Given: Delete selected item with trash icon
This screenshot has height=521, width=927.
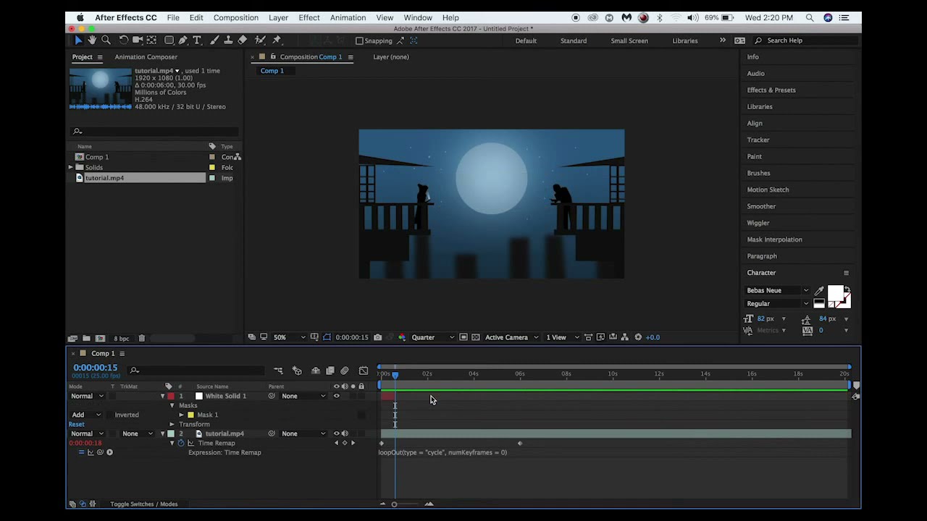Looking at the screenshot, I should click(x=141, y=338).
